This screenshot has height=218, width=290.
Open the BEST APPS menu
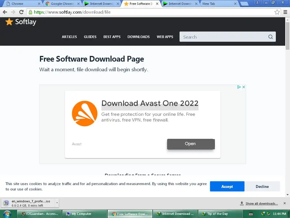[112, 37]
